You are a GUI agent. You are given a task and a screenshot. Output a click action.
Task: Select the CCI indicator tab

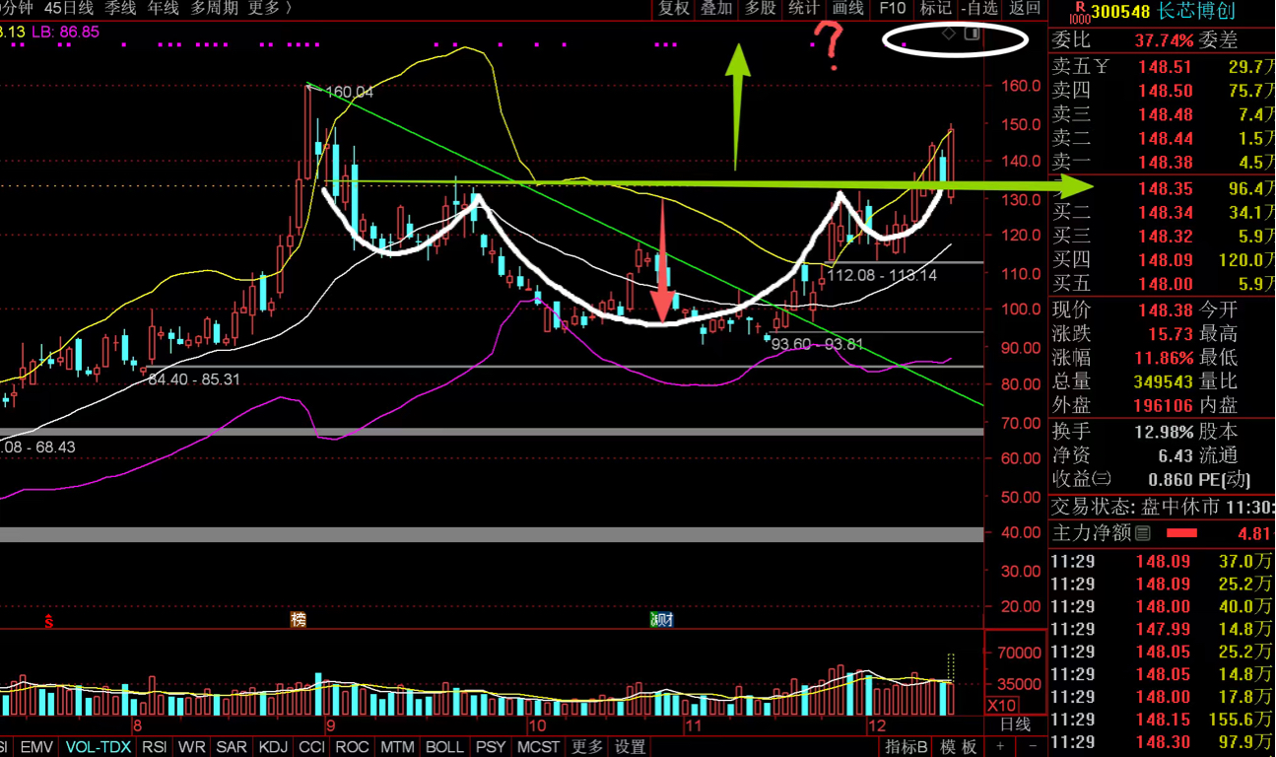click(x=311, y=747)
